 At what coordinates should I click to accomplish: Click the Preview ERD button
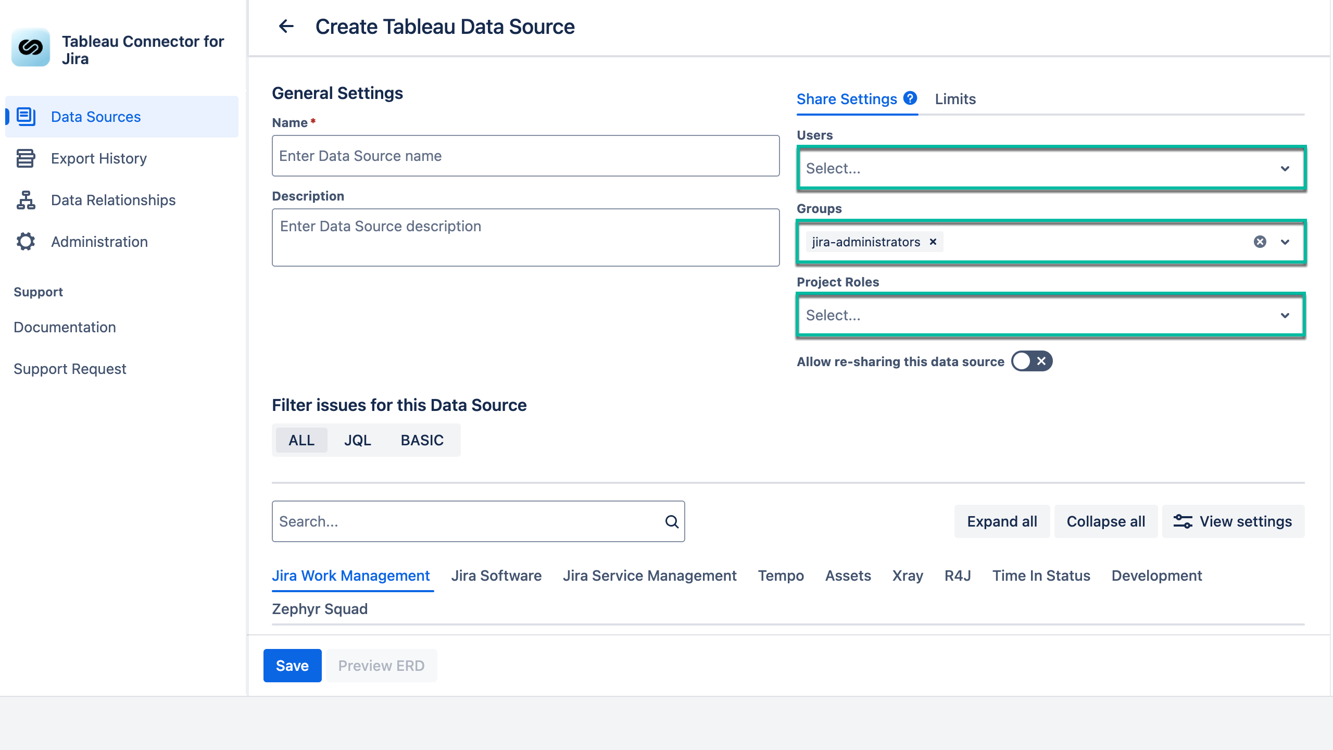[381, 666]
